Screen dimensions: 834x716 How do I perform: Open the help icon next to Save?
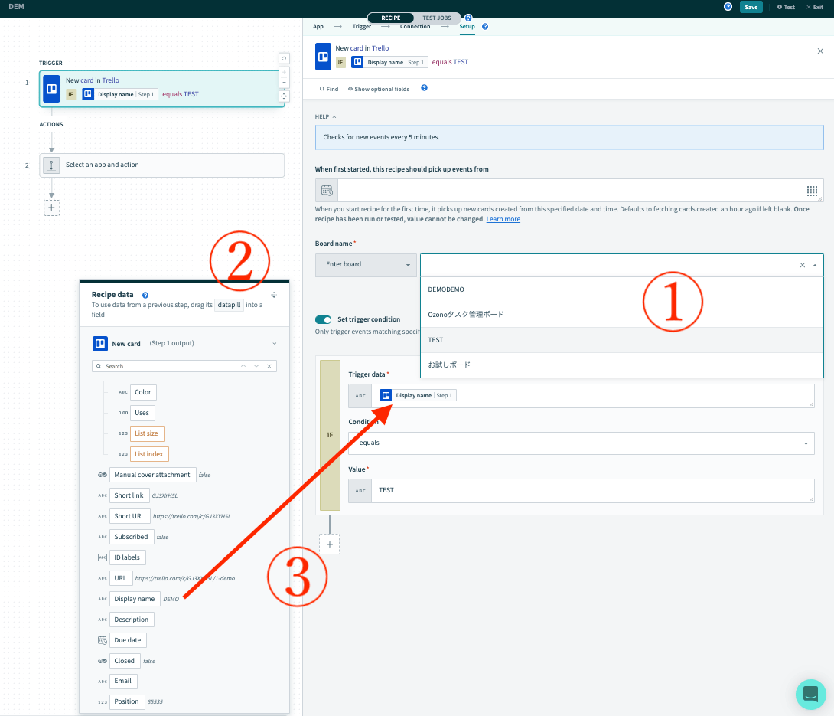tap(728, 7)
